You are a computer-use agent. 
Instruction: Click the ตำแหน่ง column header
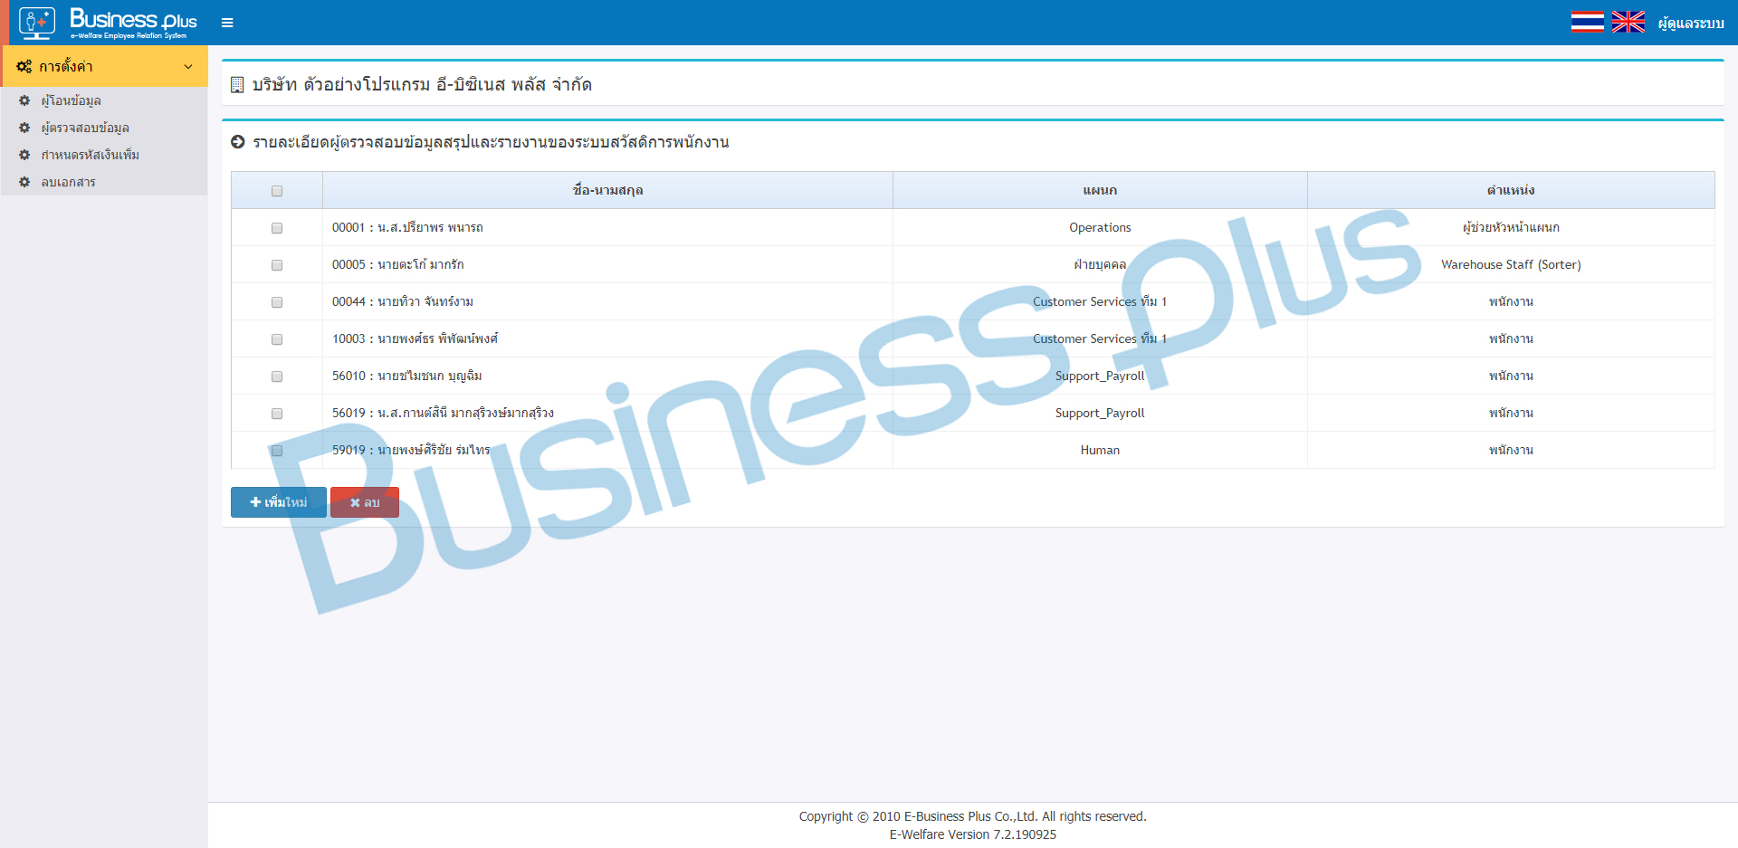point(1511,190)
